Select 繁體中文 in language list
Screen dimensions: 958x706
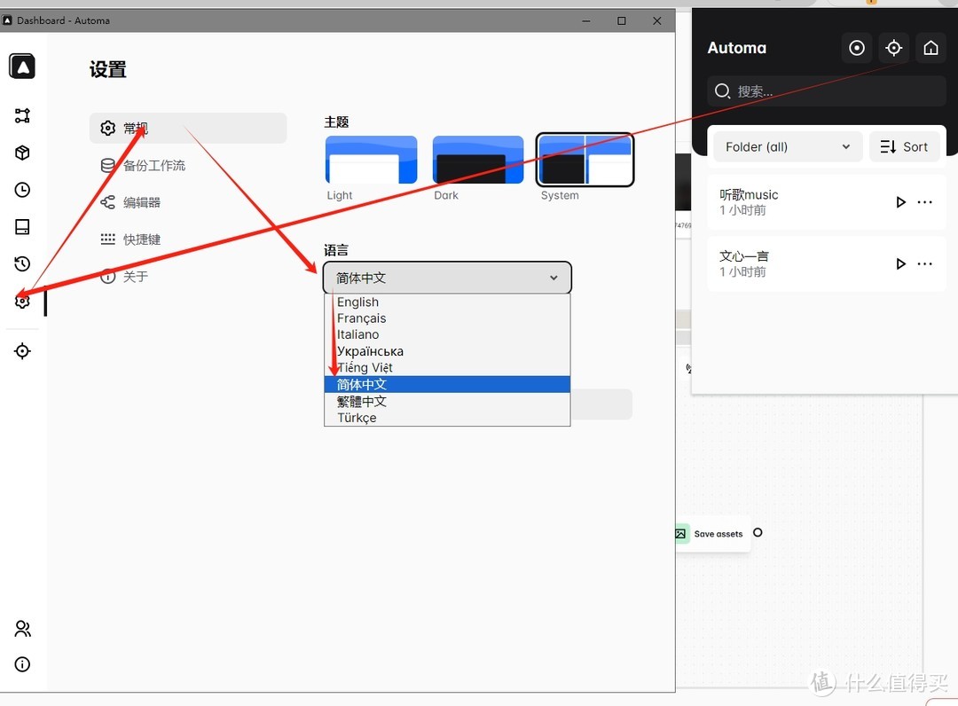pos(447,401)
